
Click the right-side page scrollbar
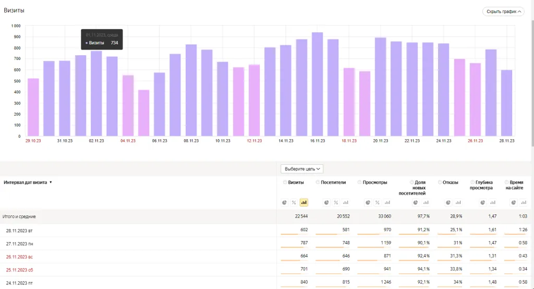click(x=531, y=83)
